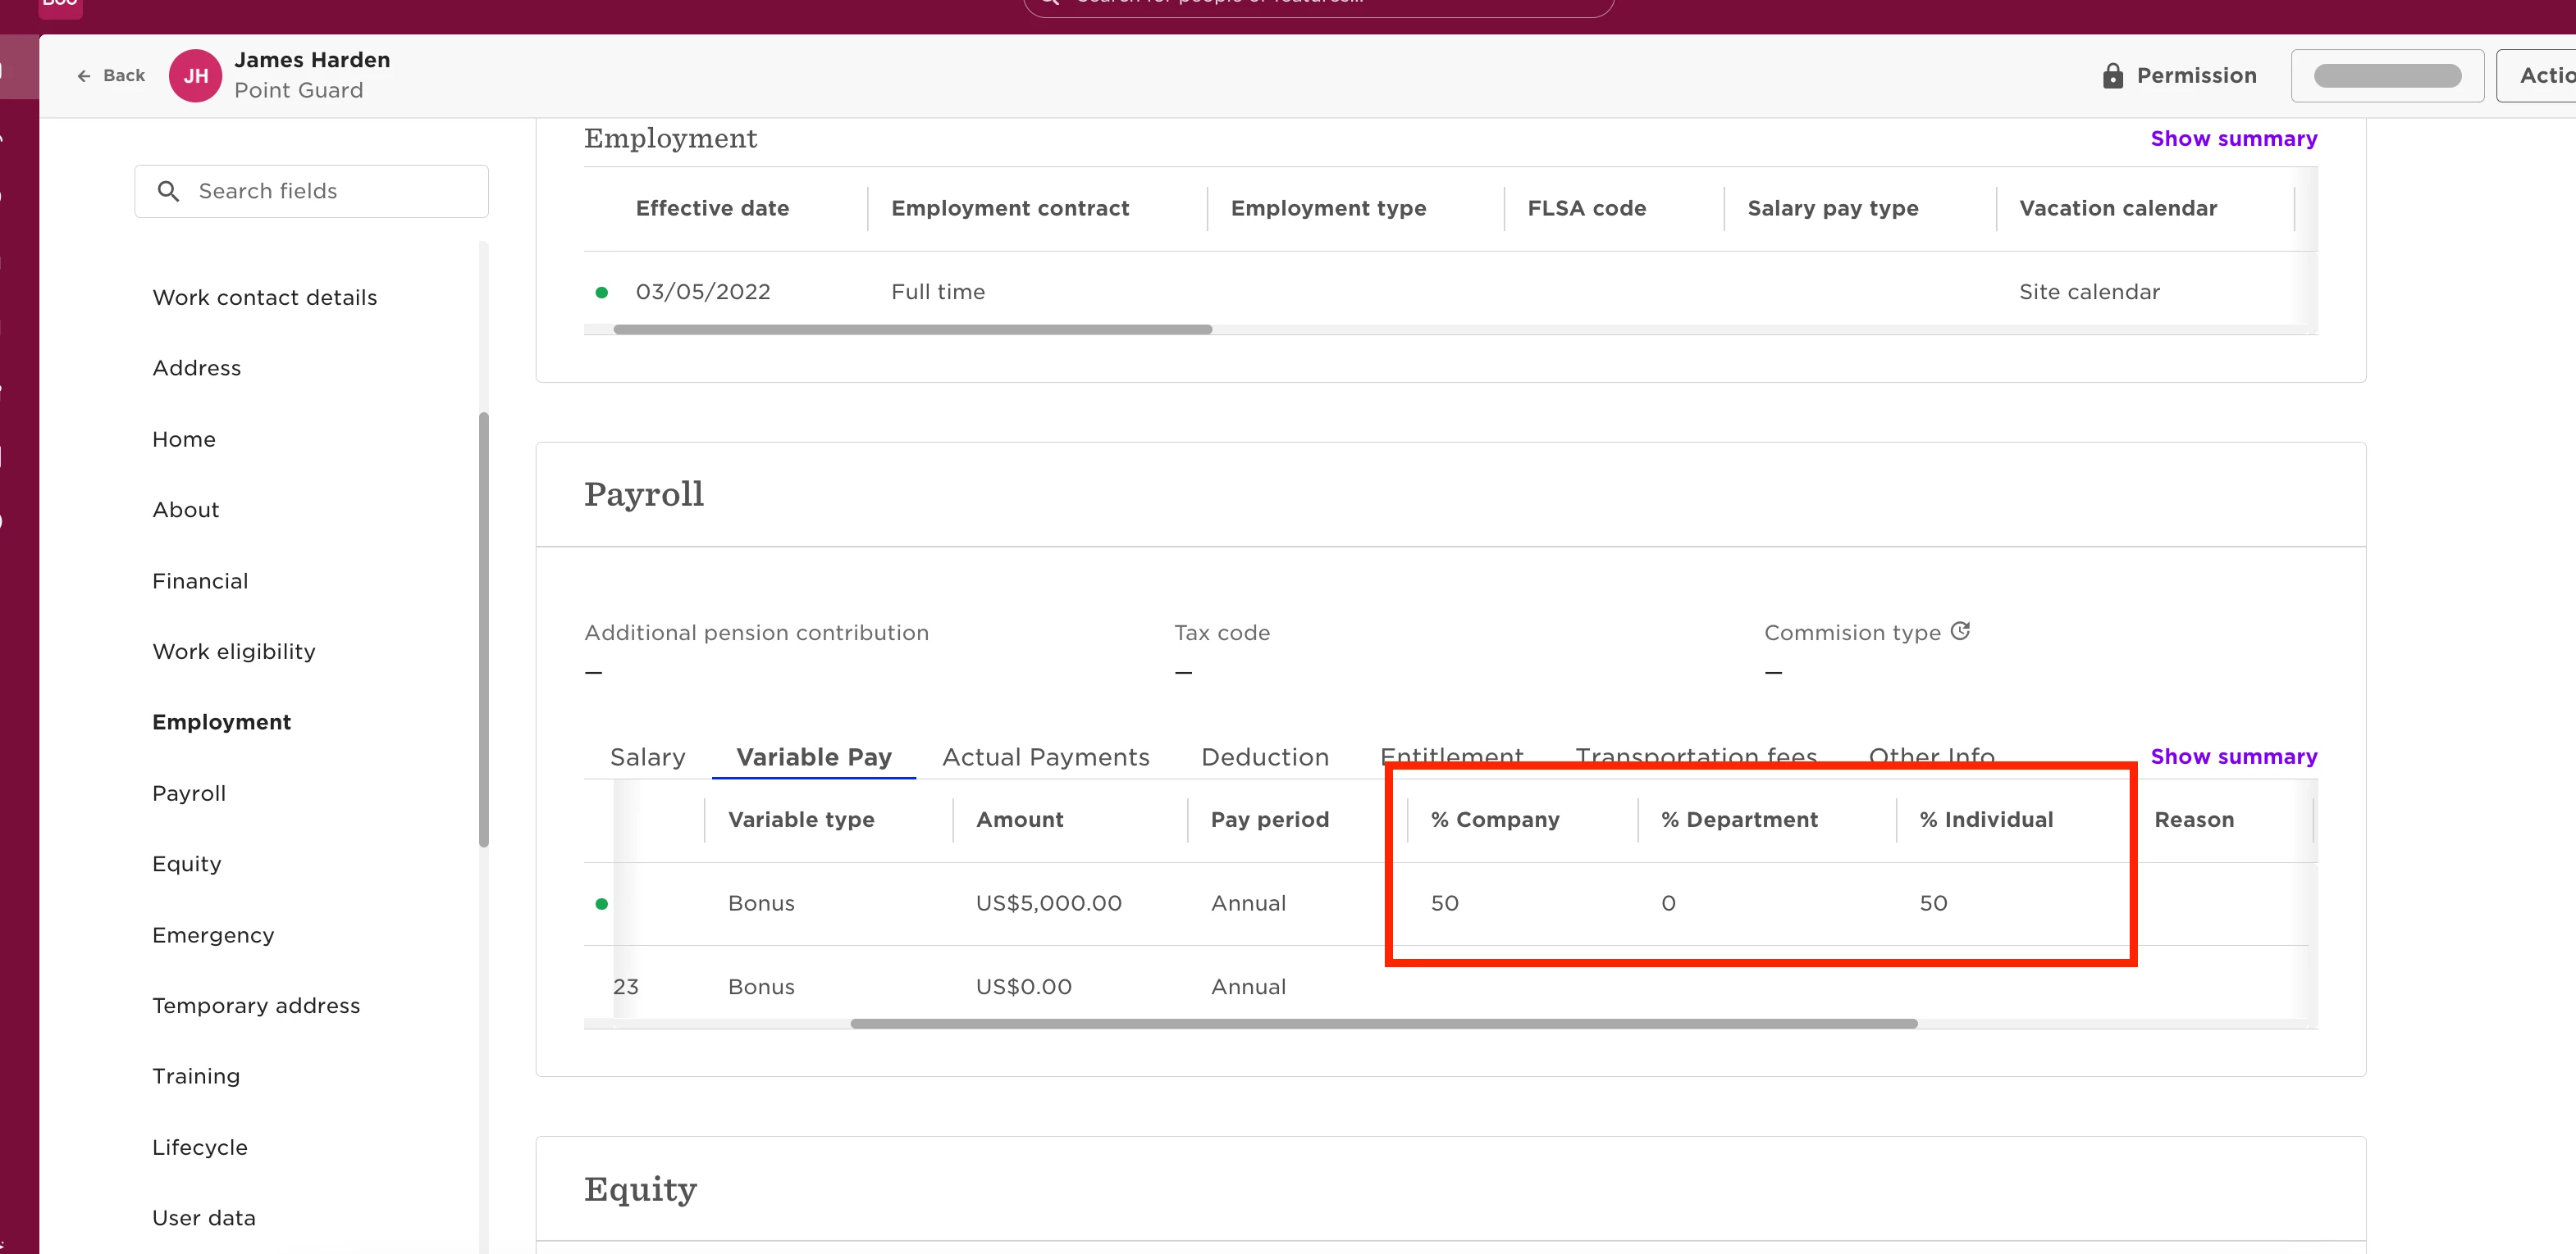Switch to the Salary tab
2576x1254 pixels.
(x=647, y=757)
